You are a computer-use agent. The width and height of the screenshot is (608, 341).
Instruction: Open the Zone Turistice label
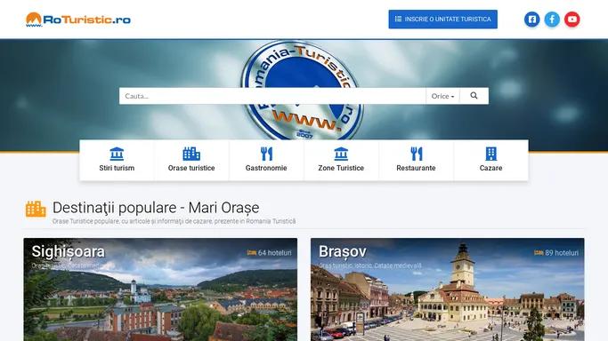341,168
